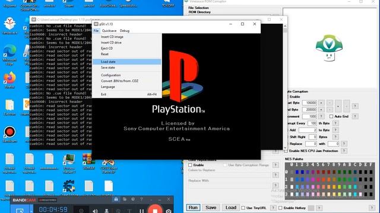
Task: Toggle Bandicam speaker sound icon
Action: pos(95,211)
